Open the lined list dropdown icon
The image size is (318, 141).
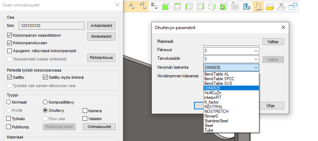(x=235, y=6)
